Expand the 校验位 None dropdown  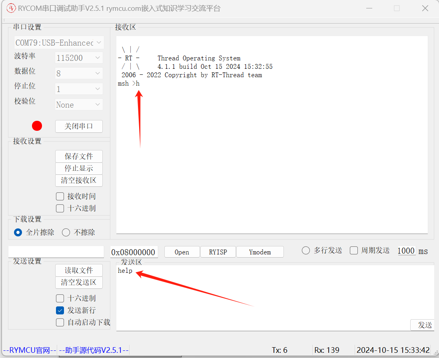(79, 105)
